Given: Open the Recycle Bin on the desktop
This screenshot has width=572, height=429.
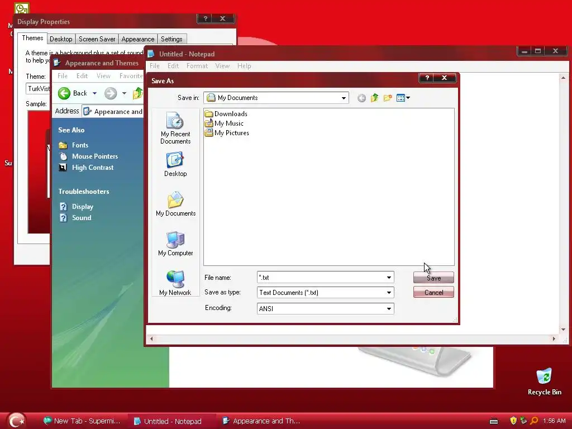Looking at the screenshot, I should click(544, 382).
